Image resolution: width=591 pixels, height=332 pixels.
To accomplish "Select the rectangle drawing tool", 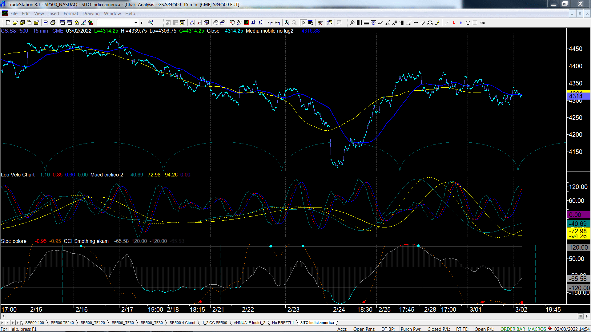I will coord(475,23).
